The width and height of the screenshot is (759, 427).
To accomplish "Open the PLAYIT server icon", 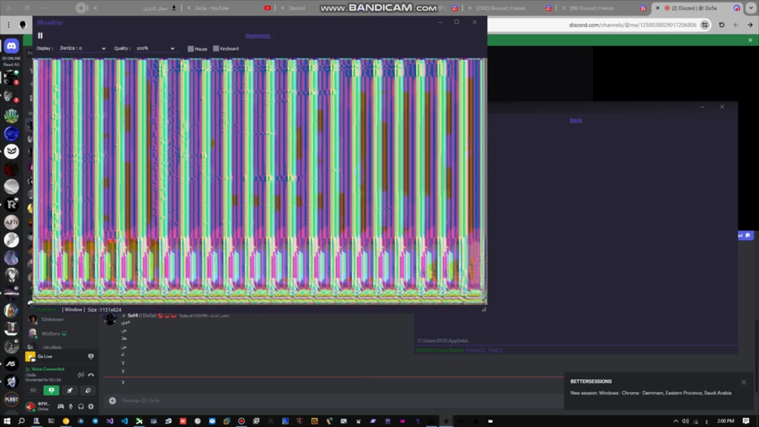I will pyautogui.click(x=11, y=399).
